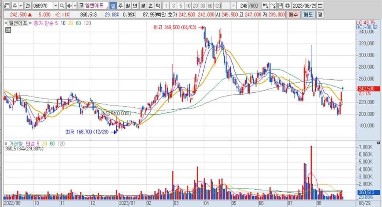Click the speaker sound icon
The width and height of the screenshot is (382, 207).
point(69,6)
